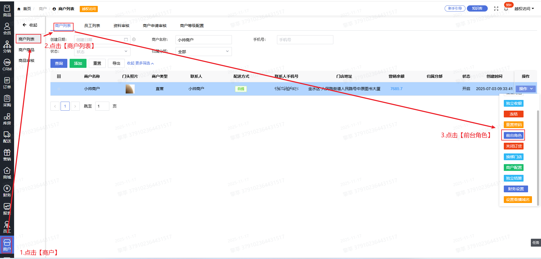The width and height of the screenshot is (541, 259).
Task: Click the 门头照片 thumbnail image
Action: [130, 89]
